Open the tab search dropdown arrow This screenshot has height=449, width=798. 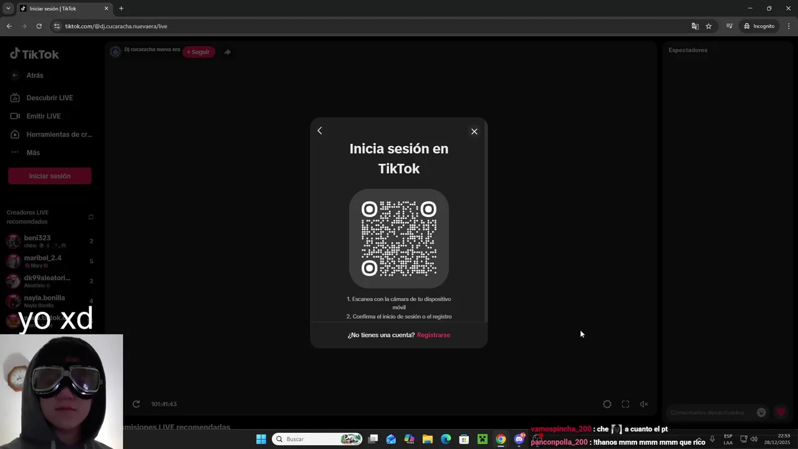click(x=8, y=8)
